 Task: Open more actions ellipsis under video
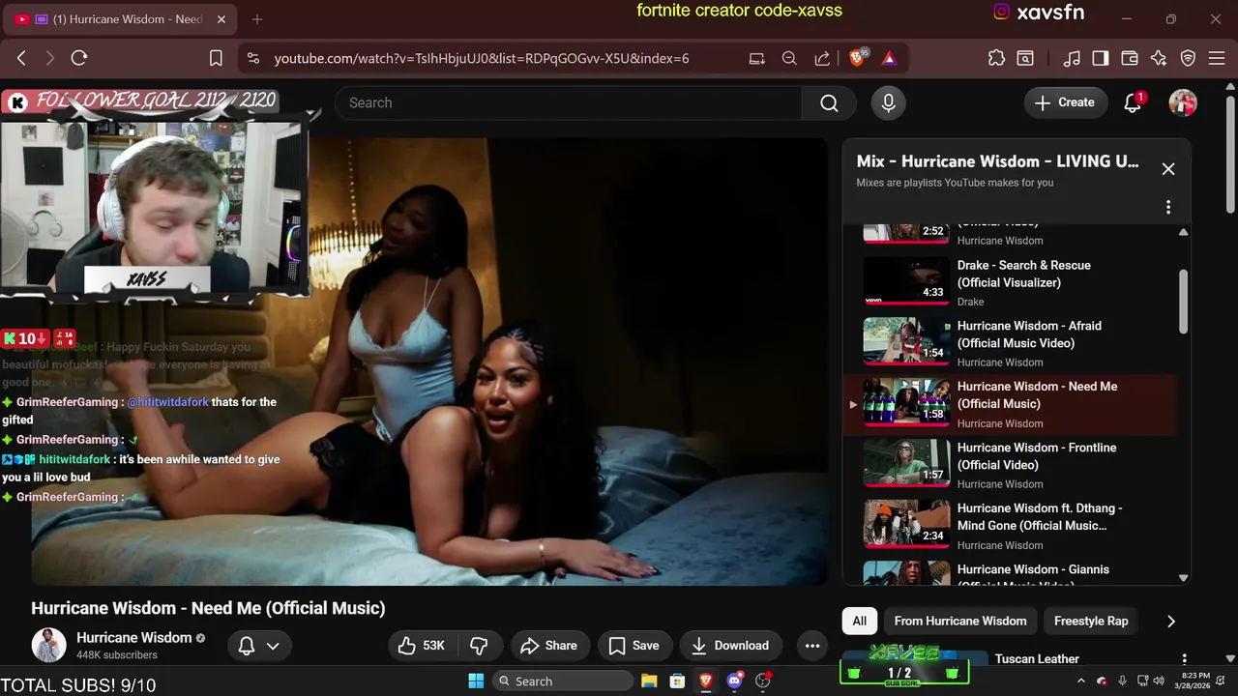(x=812, y=646)
